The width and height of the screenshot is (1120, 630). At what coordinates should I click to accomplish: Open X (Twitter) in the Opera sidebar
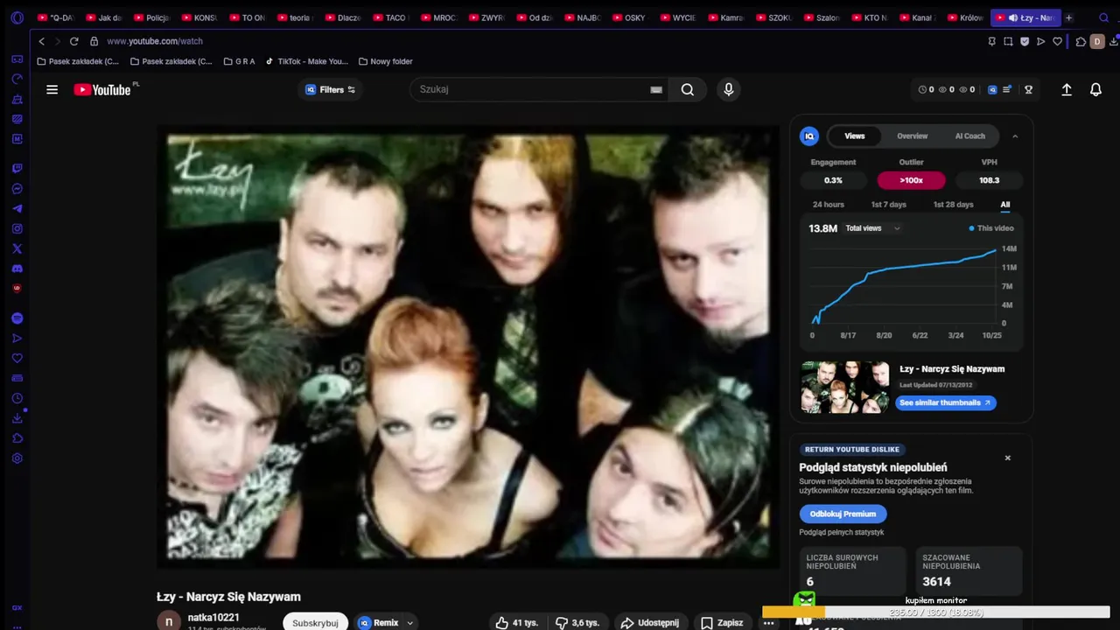(x=17, y=249)
